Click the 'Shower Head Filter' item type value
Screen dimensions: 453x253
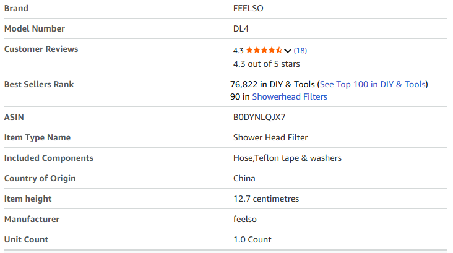coord(270,137)
